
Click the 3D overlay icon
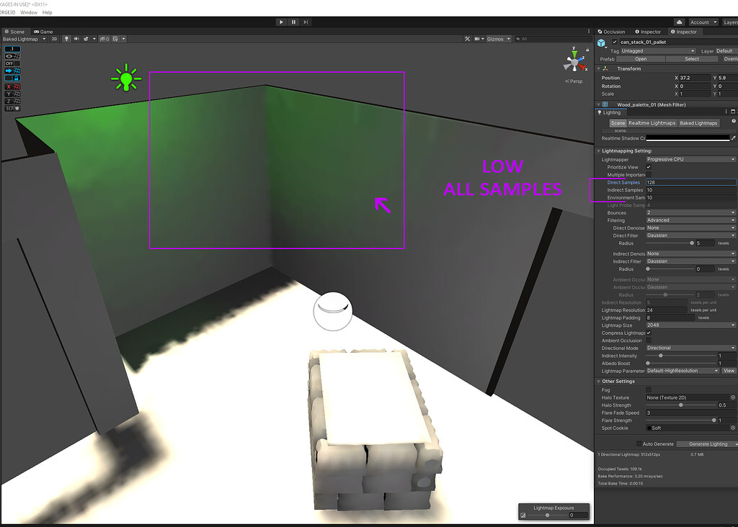[x=8, y=107]
